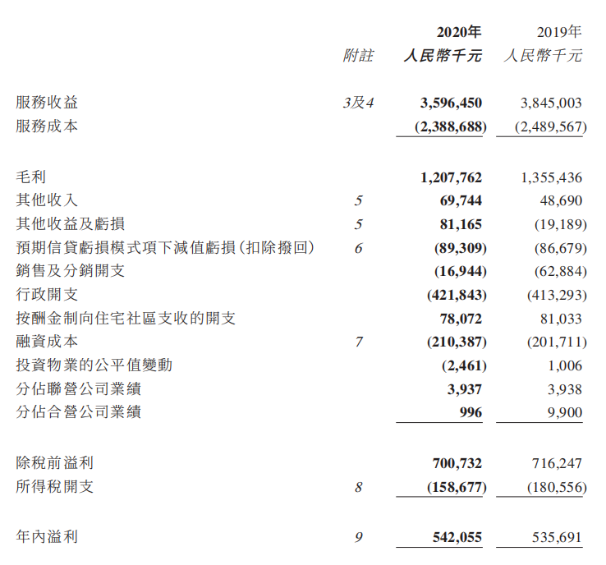The height and width of the screenshot is (565, 606).
Task: Click the 附註 column header
Action: pyautogui.click(x=357, y=56)
